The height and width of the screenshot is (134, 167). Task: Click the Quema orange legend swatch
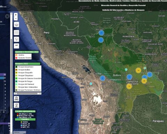16,55
